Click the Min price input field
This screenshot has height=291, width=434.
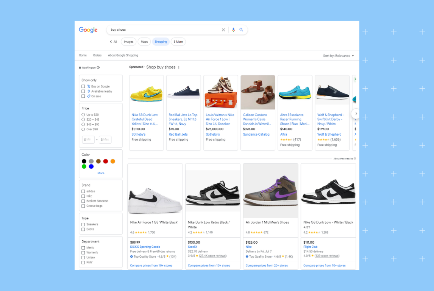click(88, 139)
